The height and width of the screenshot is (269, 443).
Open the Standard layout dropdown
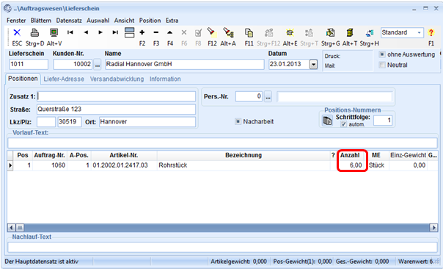point(420,32)
